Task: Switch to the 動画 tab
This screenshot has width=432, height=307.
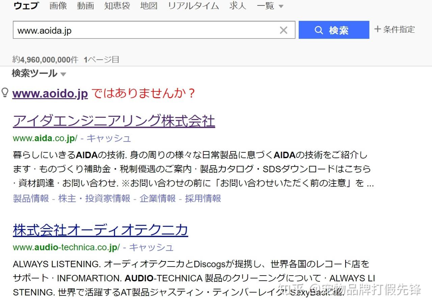Action: [x=85, y=6]
